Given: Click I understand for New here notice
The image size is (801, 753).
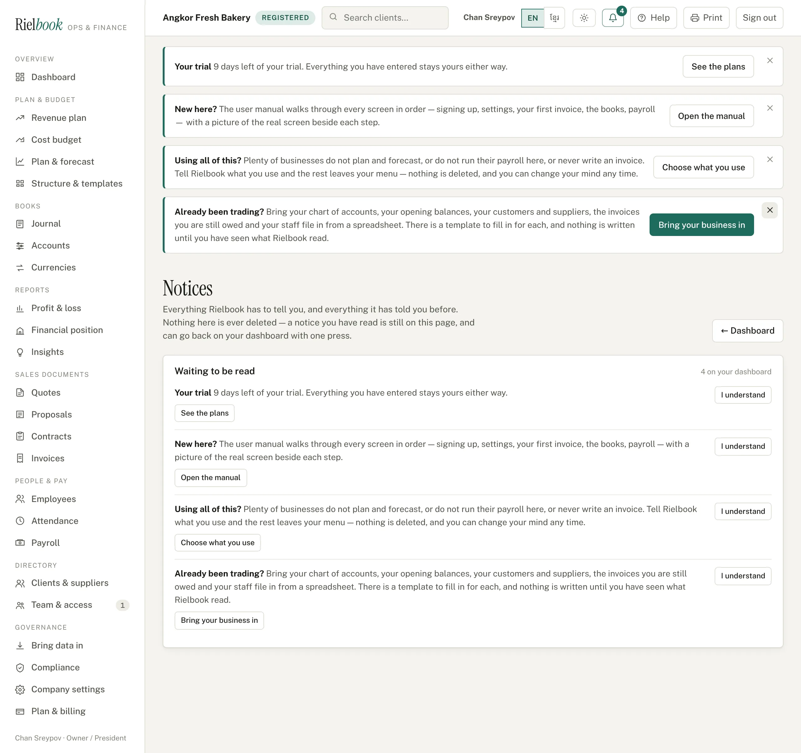Looking at the screenshot, I should click(x=742, y=447).
